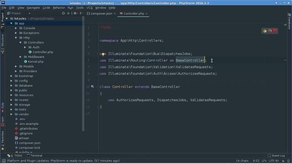Click the artisan file icon
The image size is (292, 164).
click(16, 138)
